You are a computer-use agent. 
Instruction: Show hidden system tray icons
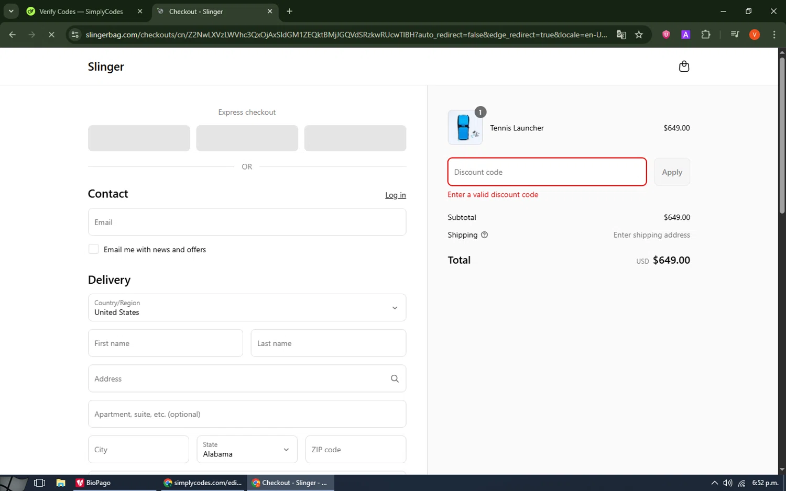[714, 483]
